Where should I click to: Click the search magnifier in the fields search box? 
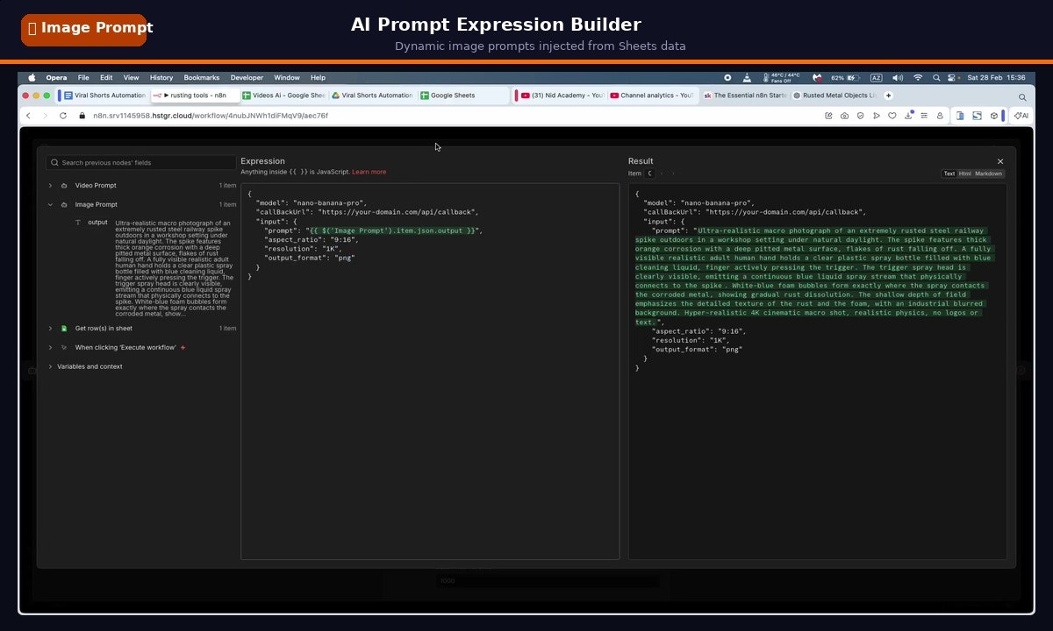coord(55,162)
